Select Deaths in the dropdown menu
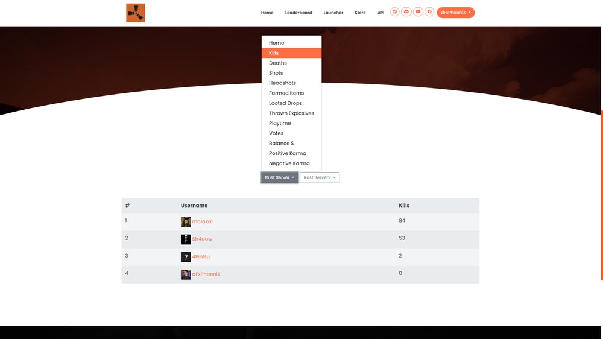603x339 pixels. (291, 63)
